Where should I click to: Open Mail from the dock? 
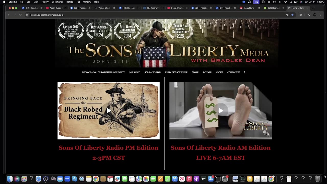(x=60, y=179)
